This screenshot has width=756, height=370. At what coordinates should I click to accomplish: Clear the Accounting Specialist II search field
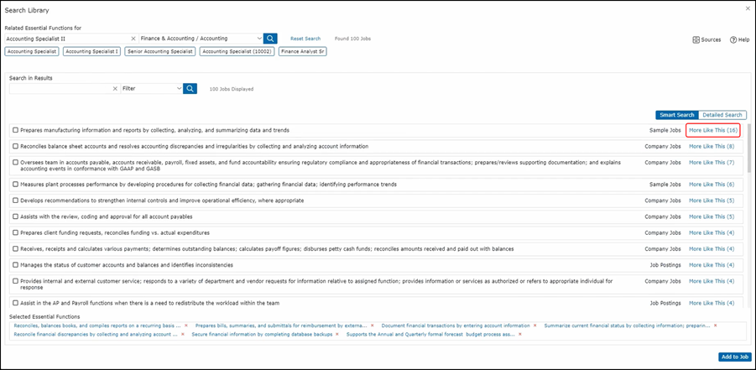click(133, 39)
